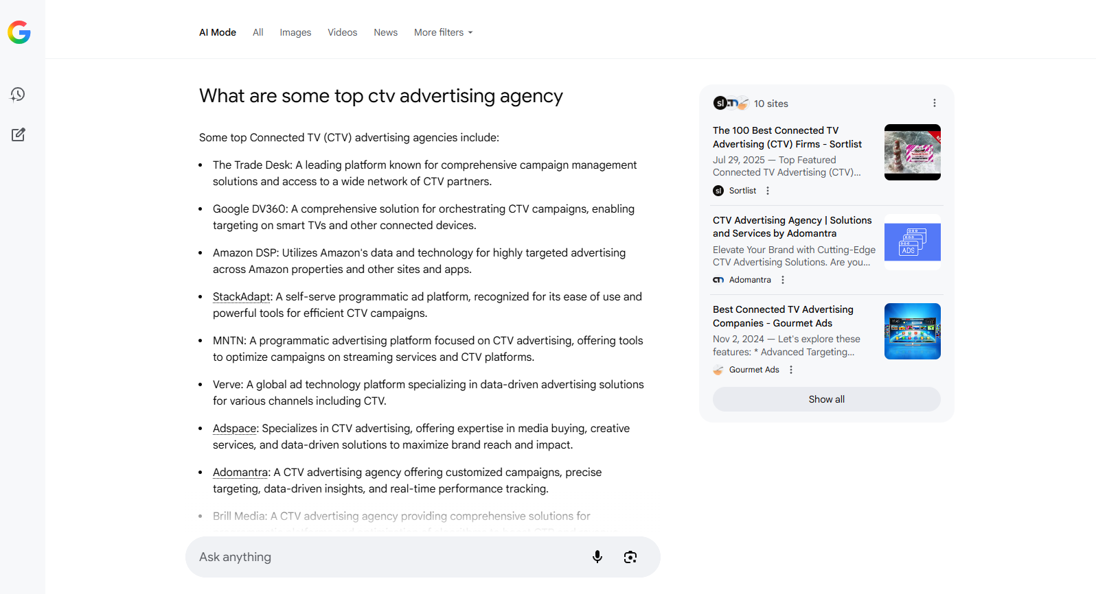Click the Ask anything input field
The width and height of the screenshot is (1096, 594).
click(423, 557)
